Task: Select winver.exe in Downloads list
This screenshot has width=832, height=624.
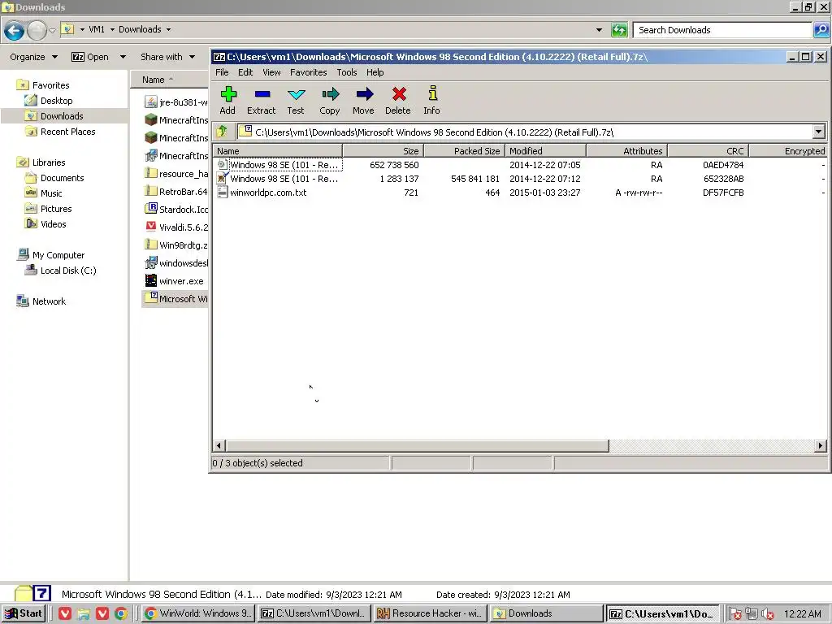Action: coord(175,280)
